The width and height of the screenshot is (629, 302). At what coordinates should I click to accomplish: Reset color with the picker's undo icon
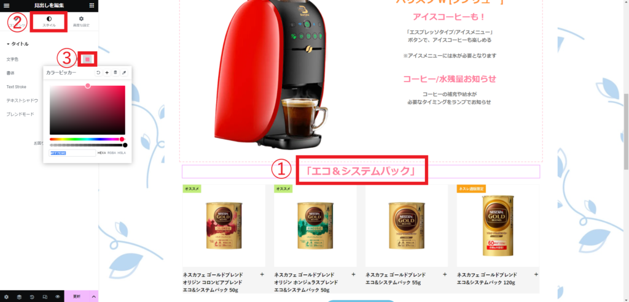tap(98, 73)
